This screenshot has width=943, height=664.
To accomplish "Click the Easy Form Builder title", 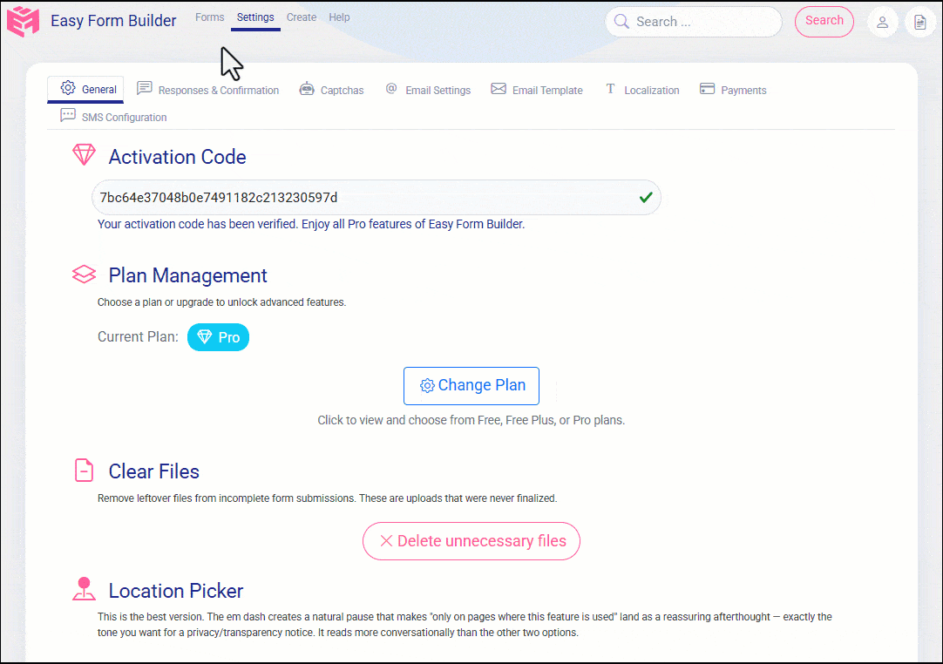I will pos(113,21).
